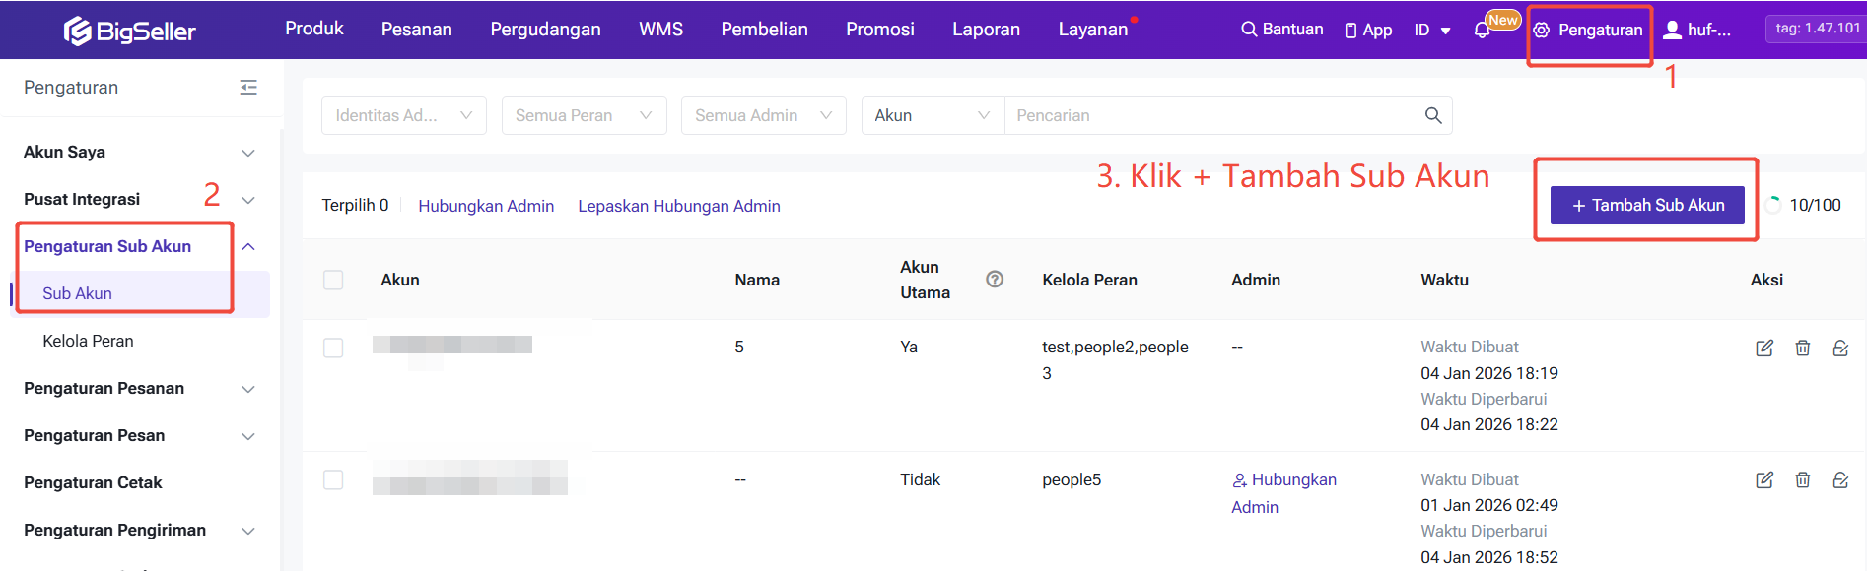Screen dimensions: 1867x571
Task: Click the Akun Utama help question-mark icon
Action: click(x=995, y=280)
